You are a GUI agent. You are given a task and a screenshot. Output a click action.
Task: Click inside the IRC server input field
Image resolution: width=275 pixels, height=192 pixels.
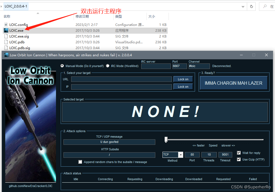(156, 66)
